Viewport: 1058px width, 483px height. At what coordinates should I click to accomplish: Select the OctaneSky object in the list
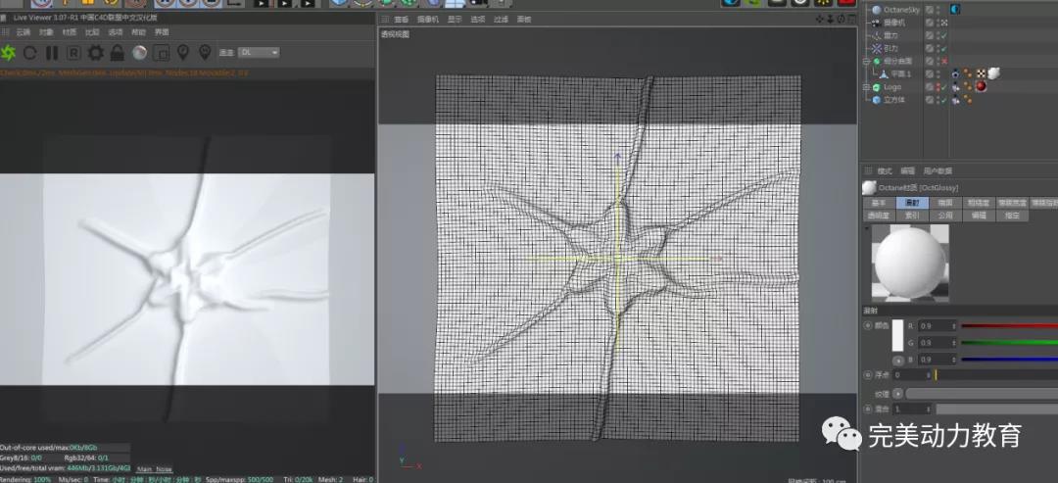point(901,10)
